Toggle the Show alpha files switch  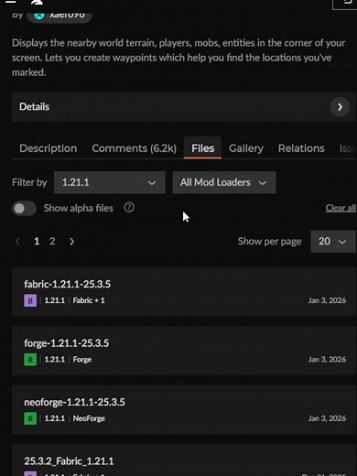pos(24,209)
